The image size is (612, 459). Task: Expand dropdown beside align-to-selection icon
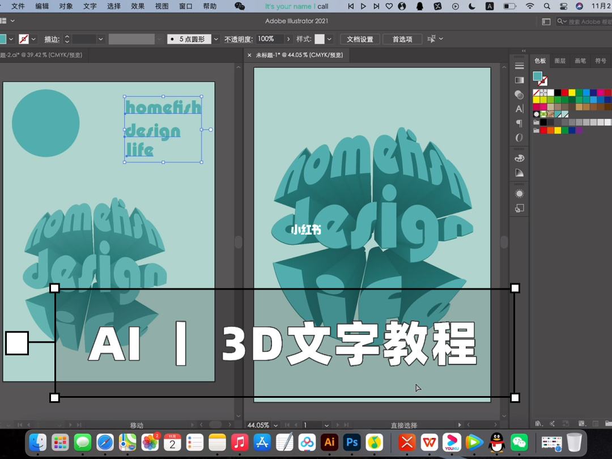441,39
